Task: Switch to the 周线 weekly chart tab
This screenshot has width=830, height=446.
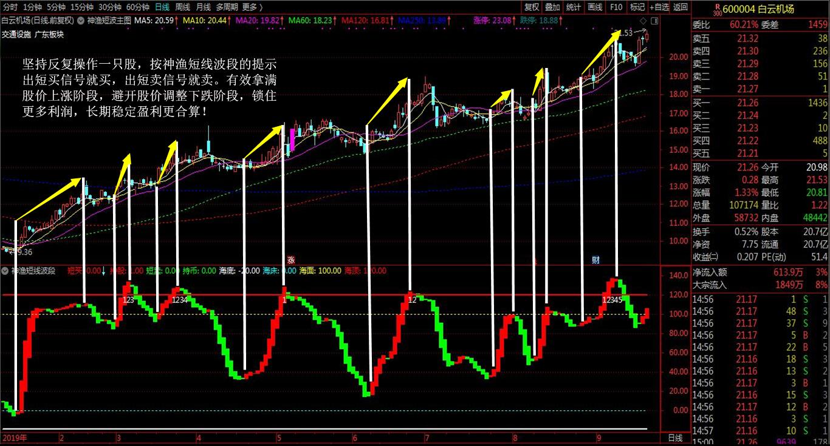Action: (x=182, y=7)
